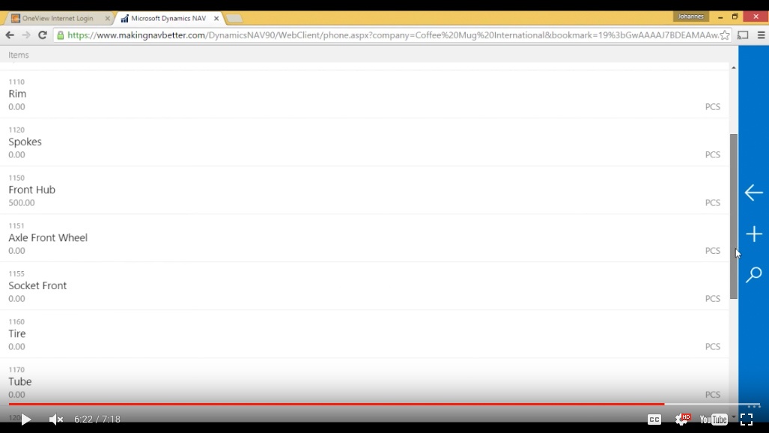Enter fullscreen video mode
The width and height of the screenshot is (769, 433).
747,420
